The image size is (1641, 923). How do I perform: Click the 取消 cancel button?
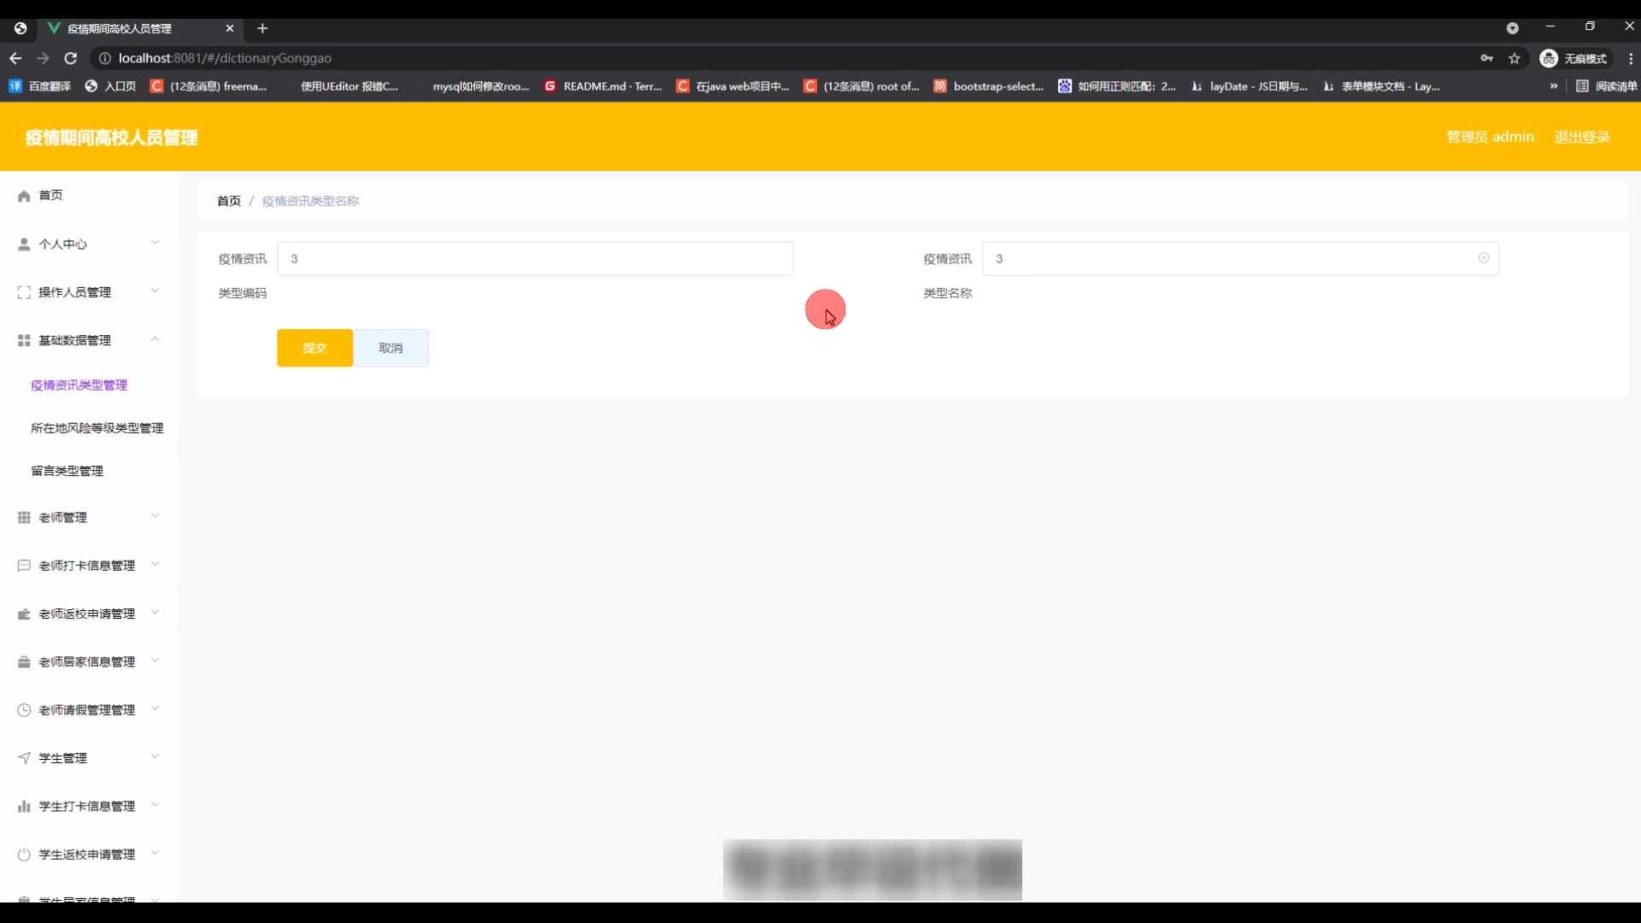pyautogui.click(x=391, y=348)
